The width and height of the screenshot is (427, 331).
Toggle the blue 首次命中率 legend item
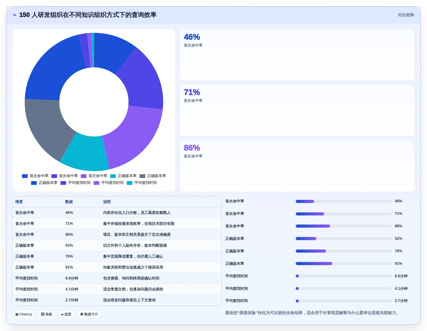[35, 176]
